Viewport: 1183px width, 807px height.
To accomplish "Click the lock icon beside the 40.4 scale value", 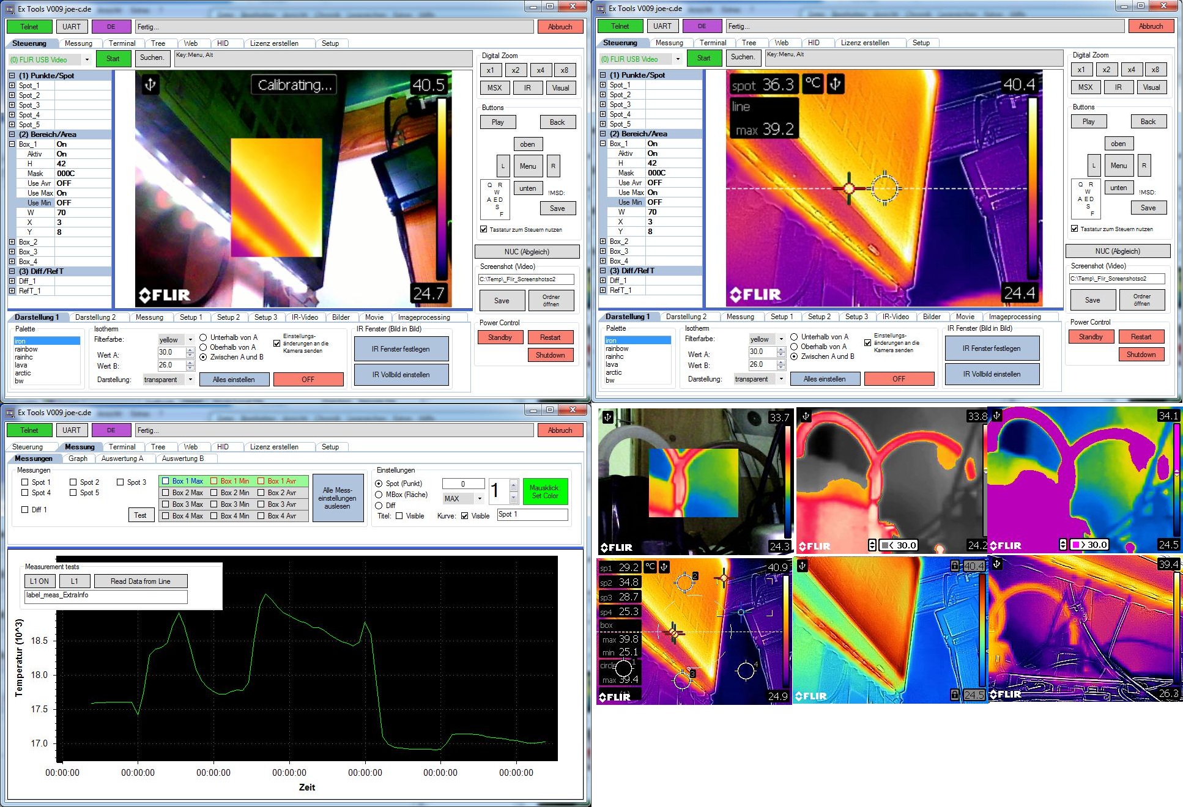I will (x=954, y=566).
